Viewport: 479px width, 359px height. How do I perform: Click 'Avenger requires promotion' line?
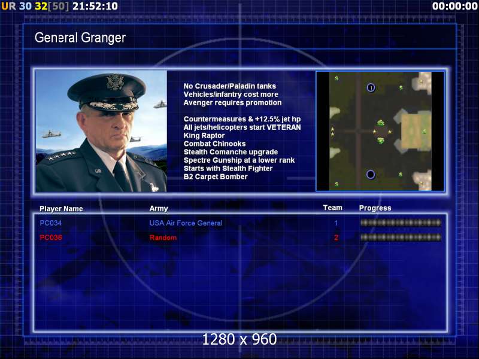point(232,102)
